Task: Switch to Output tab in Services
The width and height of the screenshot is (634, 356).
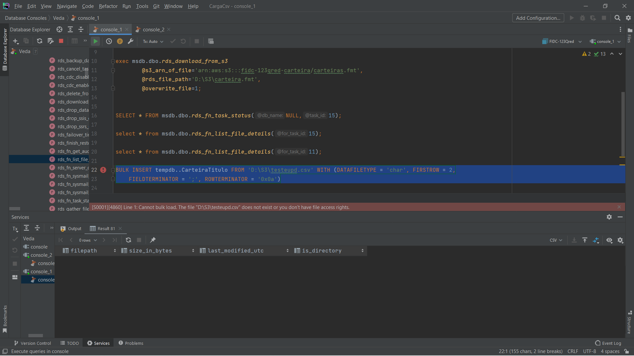Action: pyautogui.click(x=71, y=228)
